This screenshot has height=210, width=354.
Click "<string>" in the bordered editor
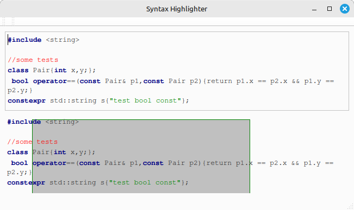[63, 40]
